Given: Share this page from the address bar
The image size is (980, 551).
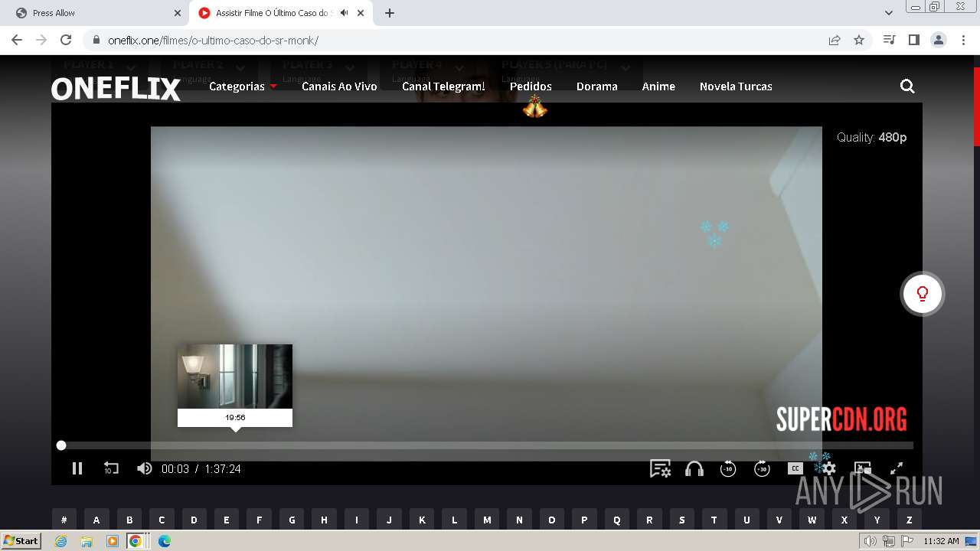Looking at the screenshot, I should pyautogui.click(x=835, y=40).
